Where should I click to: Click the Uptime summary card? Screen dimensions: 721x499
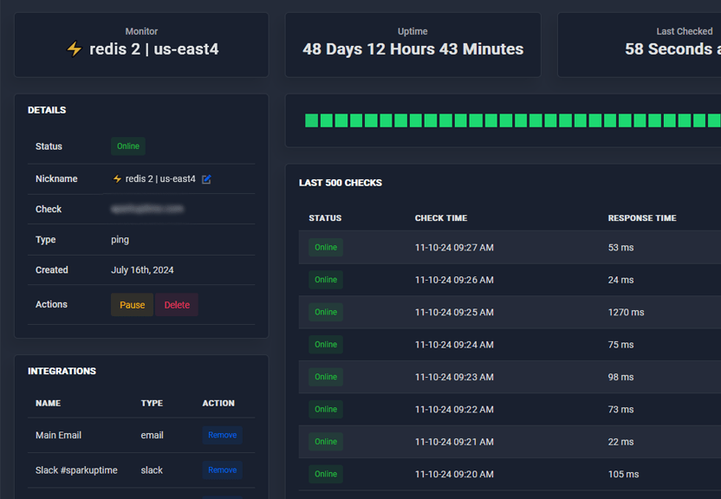click(x=412, y=43)
